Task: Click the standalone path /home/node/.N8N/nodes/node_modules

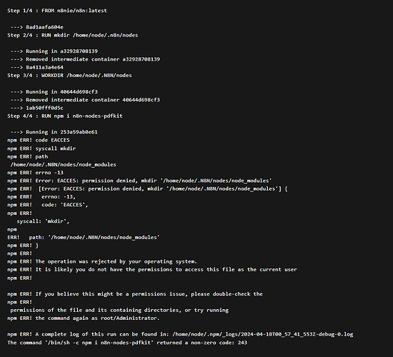Action: pos(64,165)
